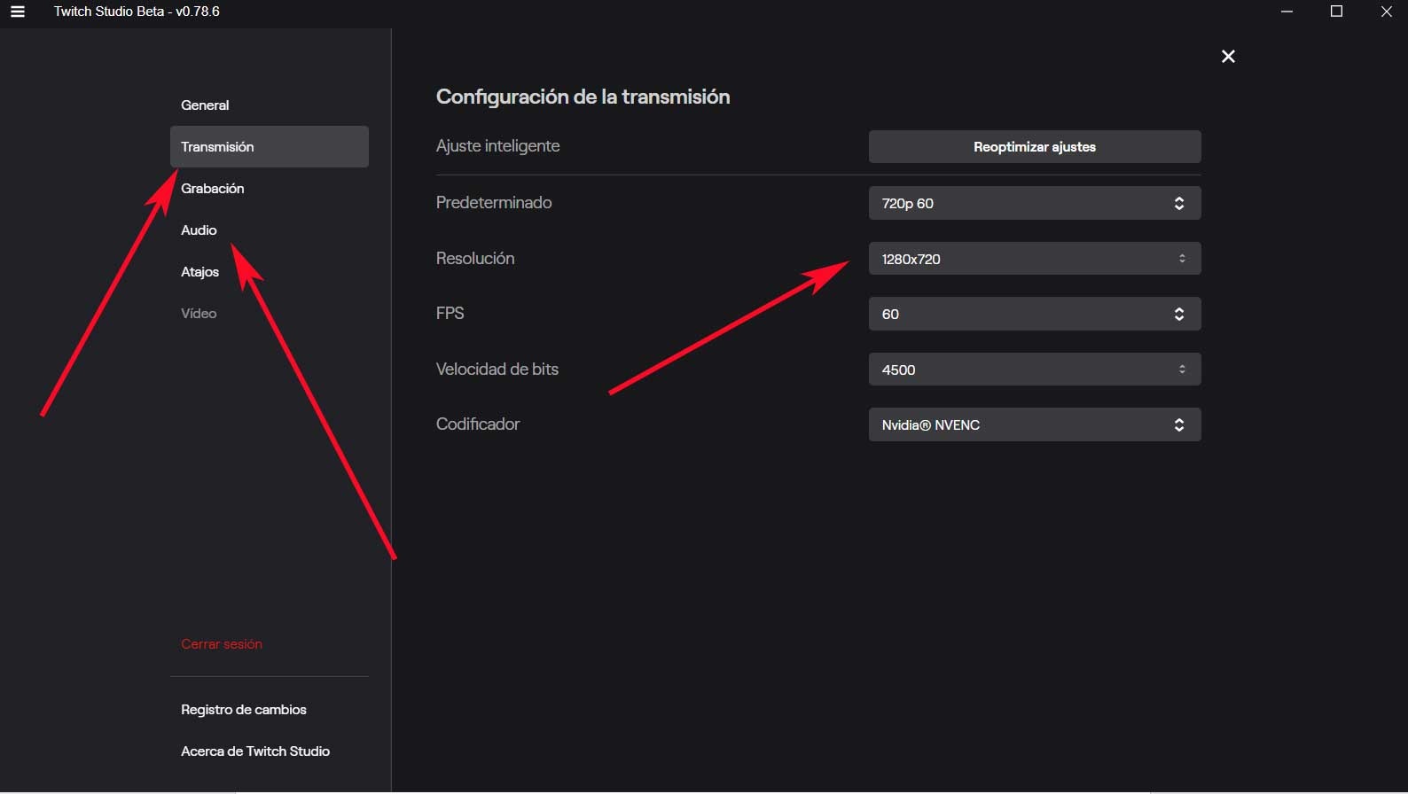Image resolution: width=1408 pixels, height=794 pixels.
Task: Open the 720p 60 preset dropdown
Action: point(1020,203)
